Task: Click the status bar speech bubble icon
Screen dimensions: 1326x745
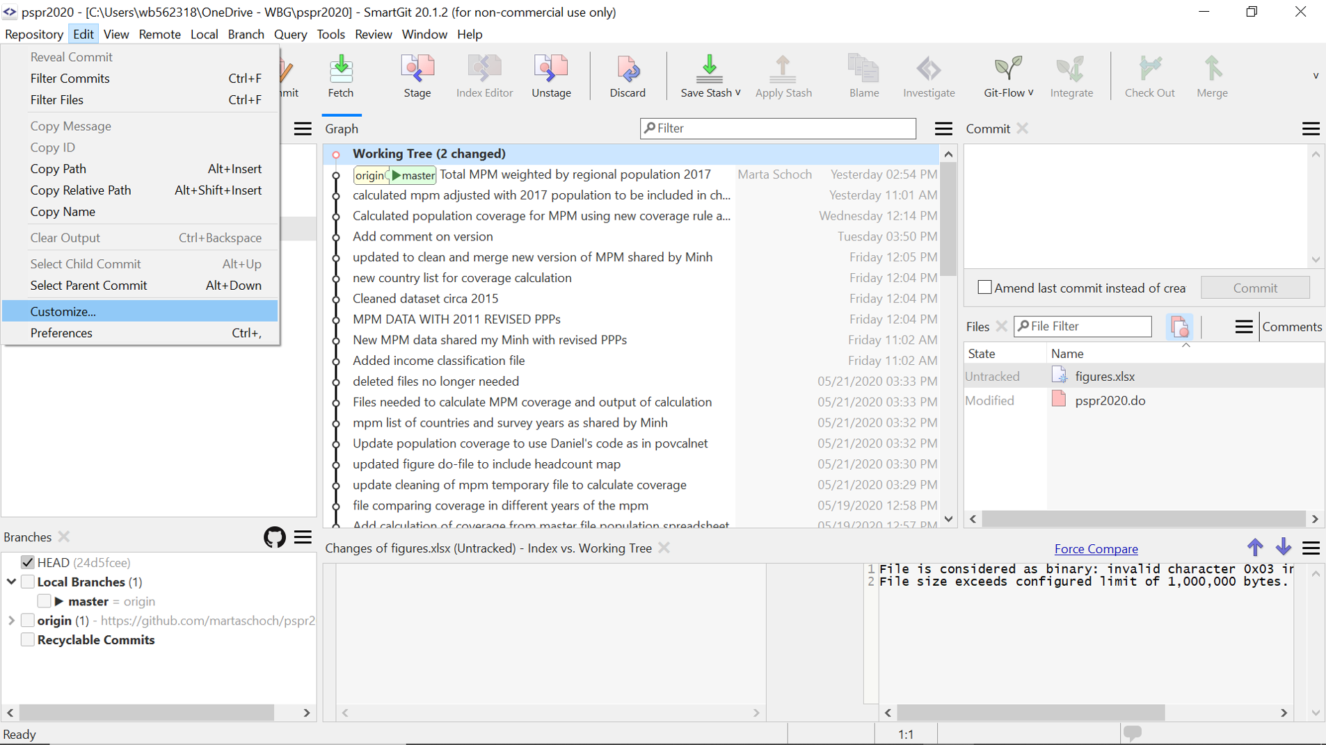Action: pyautogui.click(x=1132, y=732)
